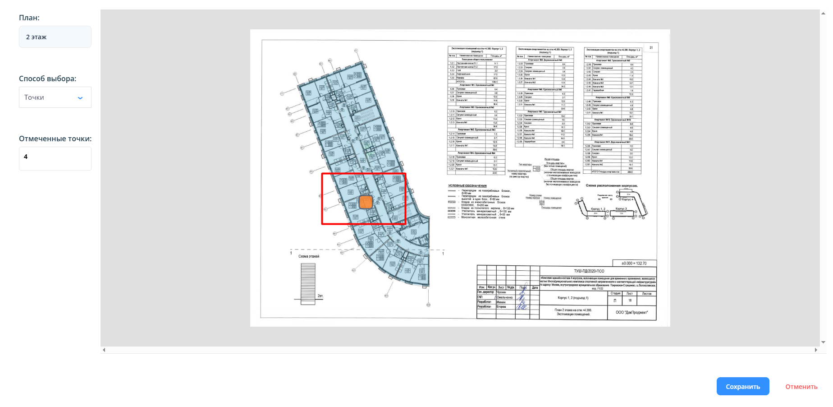Click the orange marked point on plan

pyautogui.click(x=366, y=202)
